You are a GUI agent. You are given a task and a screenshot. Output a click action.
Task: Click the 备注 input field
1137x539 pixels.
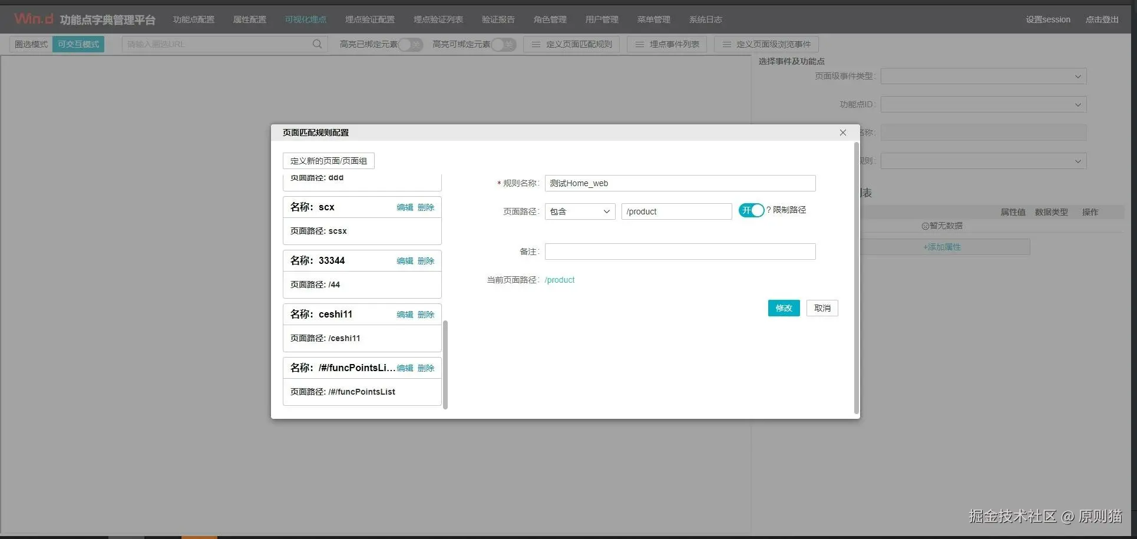click(x=680, y=252)
